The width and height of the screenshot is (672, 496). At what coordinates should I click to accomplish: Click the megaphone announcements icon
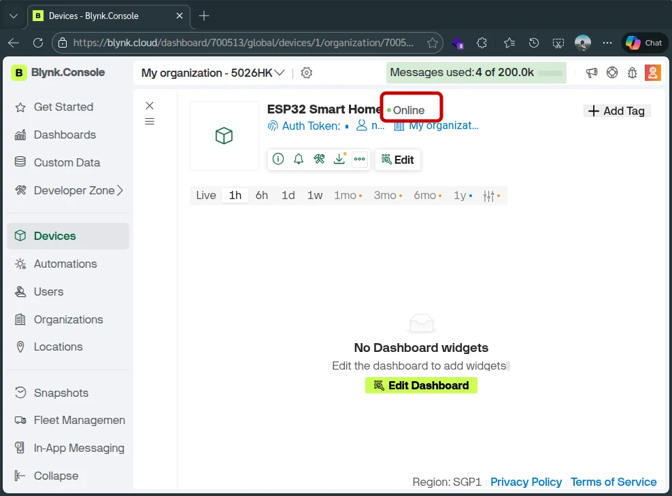(592, 73)
